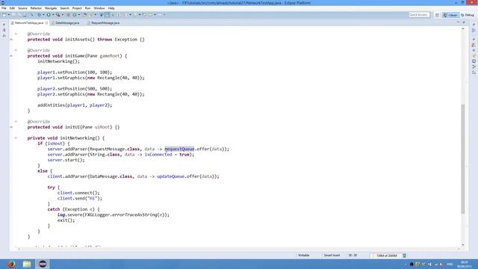Open the Window menu
Image resolution: width=478 pixels, height=269 pixels.
pyautogui.click(x=99, y=8)
